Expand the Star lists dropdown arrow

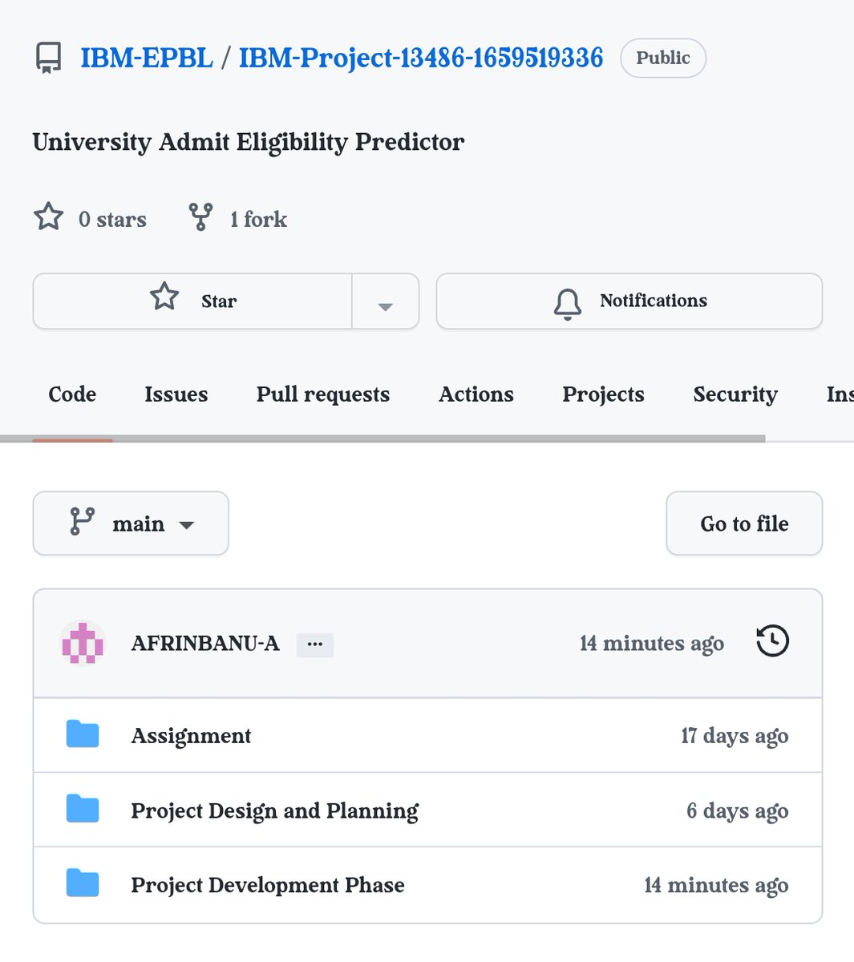[x=386, y=301]
